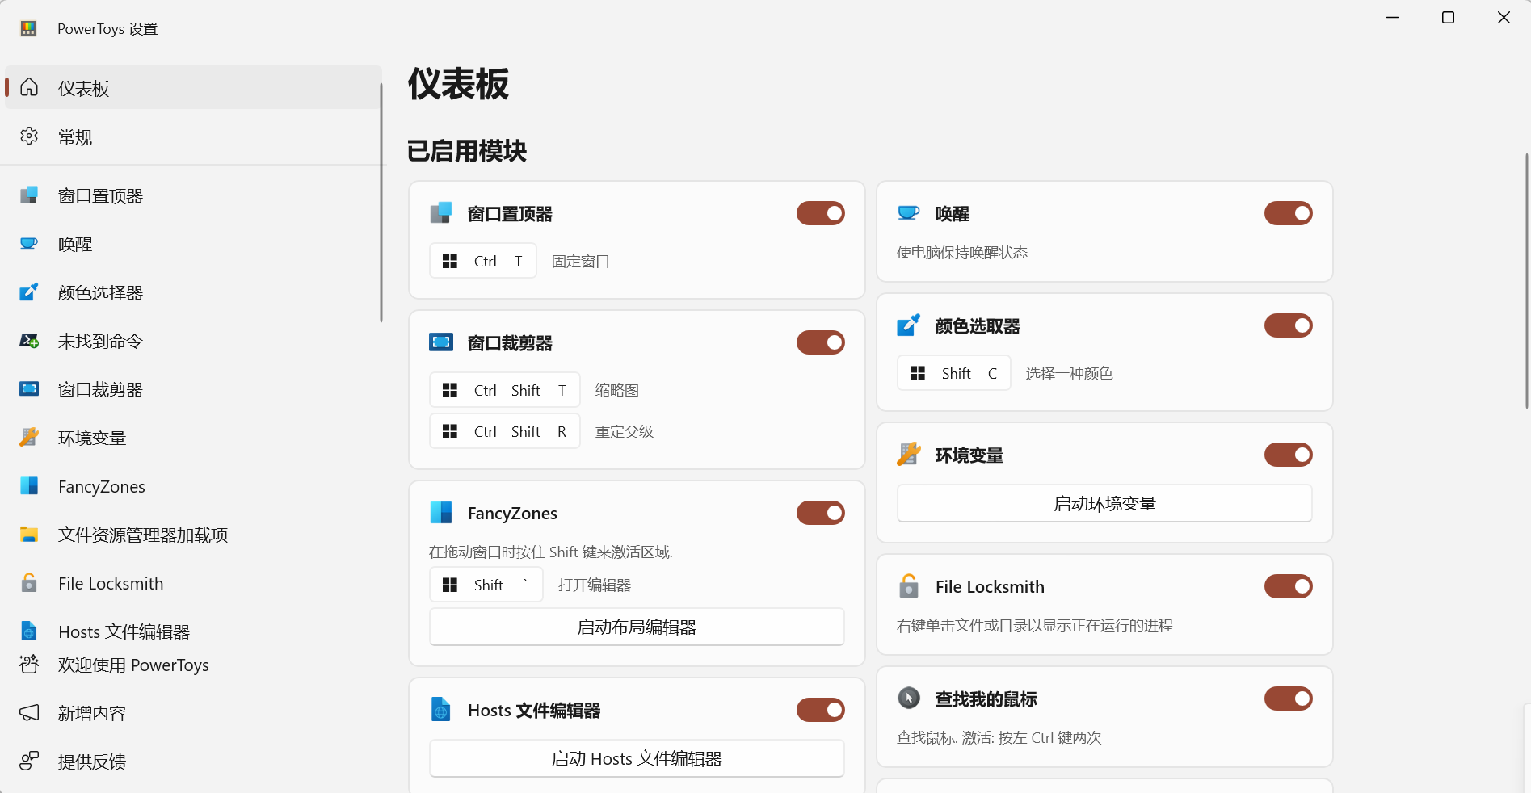Viewport: 1531px width, 793px height.
Task: Click the main dashboard vertical scrollbar
Action: point(1527,280)
